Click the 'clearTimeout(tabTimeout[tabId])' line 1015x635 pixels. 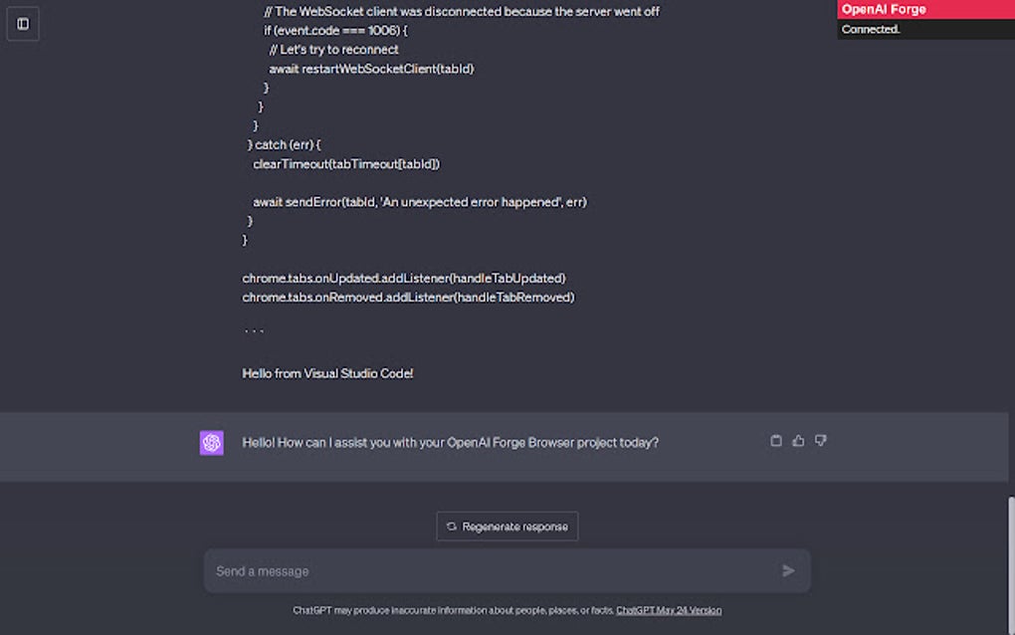(x=345, y=163)
